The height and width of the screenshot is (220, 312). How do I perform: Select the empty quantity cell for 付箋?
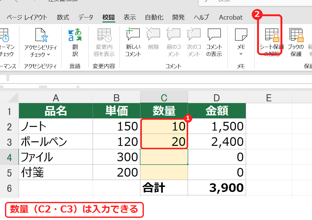(x=164, y=172)
